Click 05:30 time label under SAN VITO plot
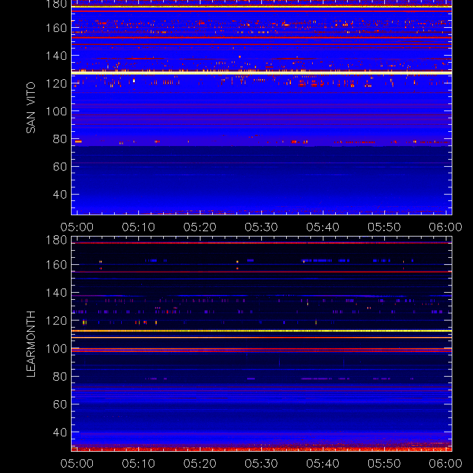The width and height of the screenshot is (473, 473). [261, 227]
